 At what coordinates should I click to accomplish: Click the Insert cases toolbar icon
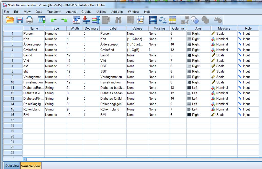click(x=130, y=20)
